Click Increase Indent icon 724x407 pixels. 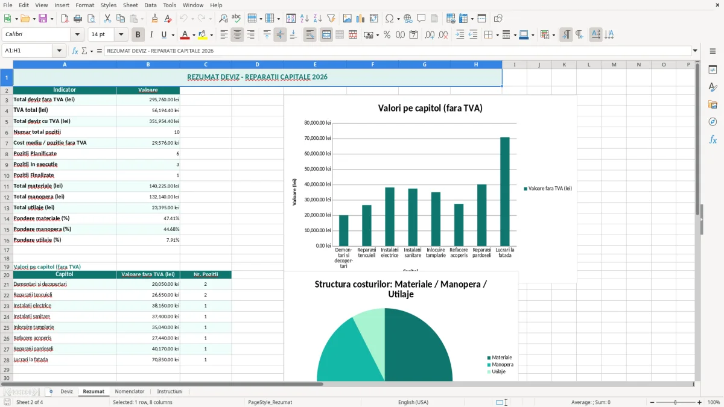tap(460, 35)
